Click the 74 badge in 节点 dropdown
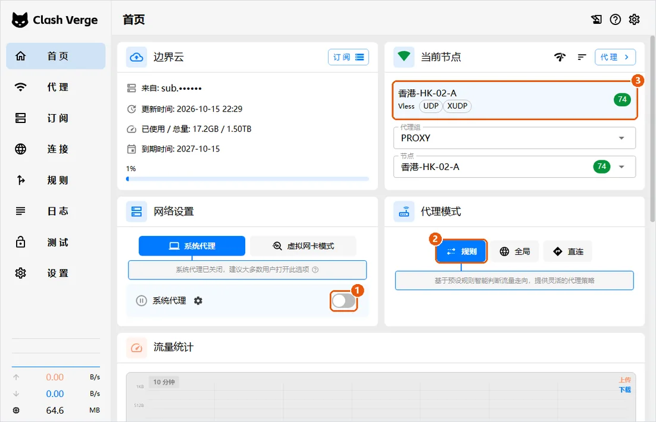This screenshot has height=422, width=656. click(602, 166)
